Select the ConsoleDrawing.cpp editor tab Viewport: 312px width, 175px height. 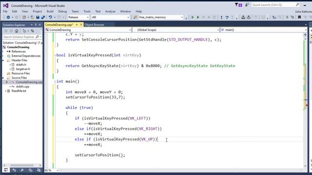[59, 25]
